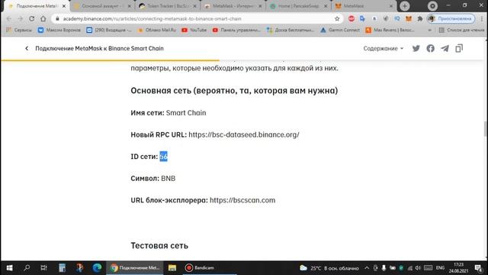Viewport: 488px width, 275px height.
Task: Open the YouTube bookmark
Action: coord(194,30)
